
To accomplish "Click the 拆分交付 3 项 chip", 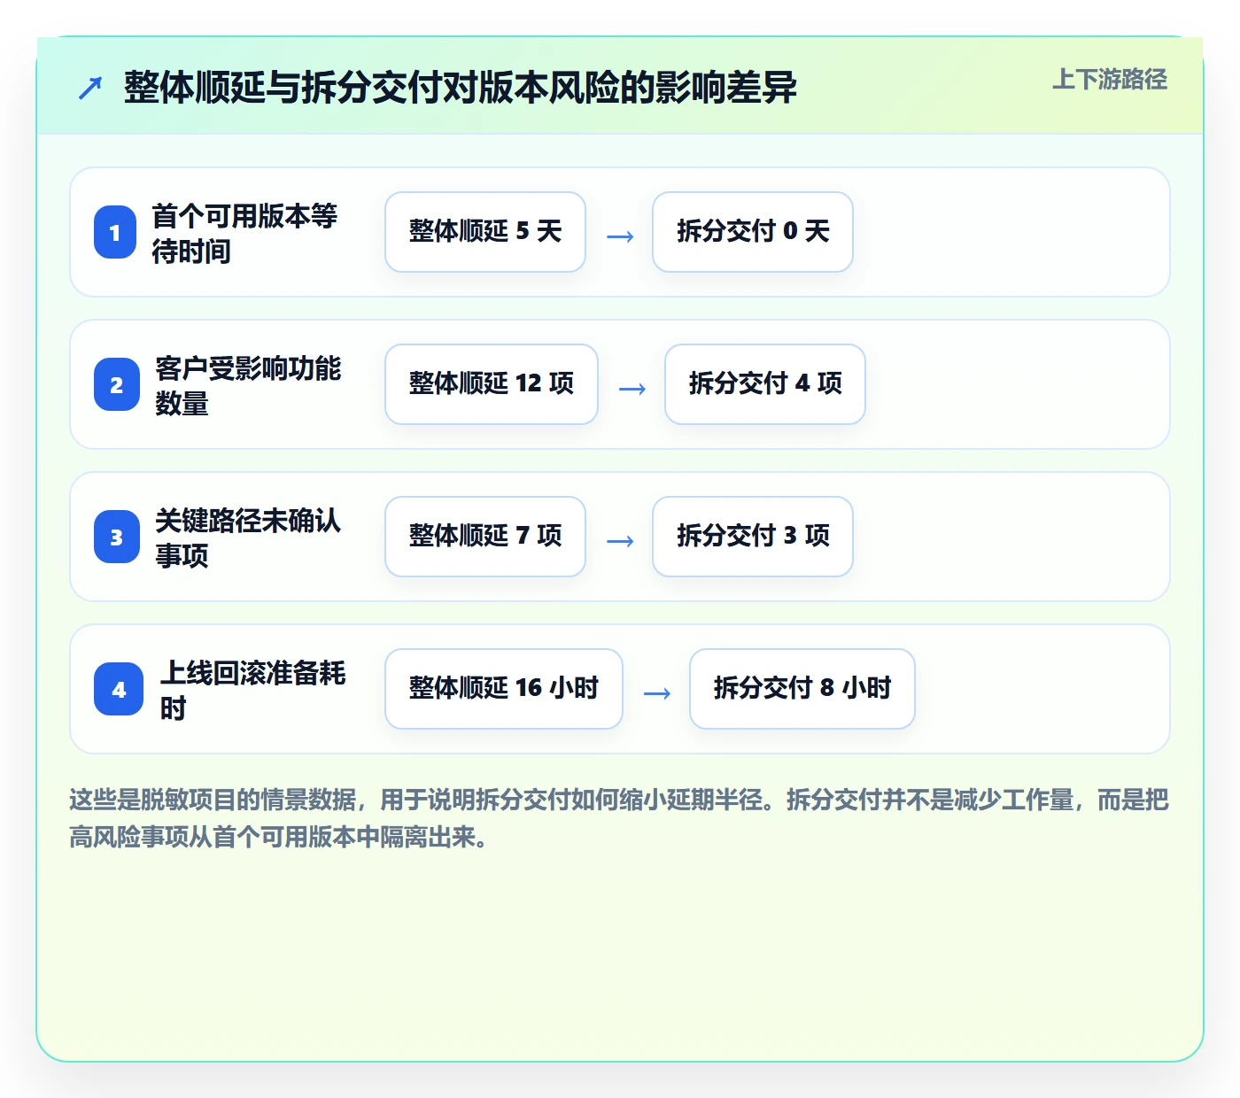I will click(753, 537).
